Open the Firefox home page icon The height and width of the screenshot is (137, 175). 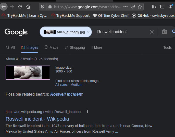click(x=28, y=7)
